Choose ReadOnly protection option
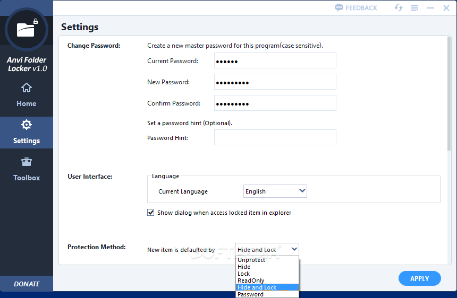457x298 pixels. [267, 281]
